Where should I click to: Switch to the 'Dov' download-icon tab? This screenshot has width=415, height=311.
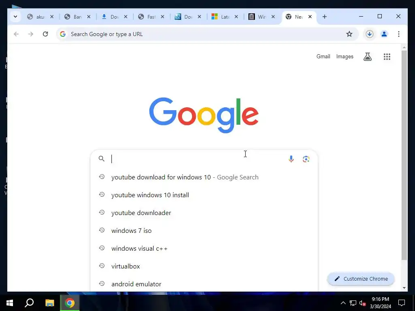tap(110, 17)
